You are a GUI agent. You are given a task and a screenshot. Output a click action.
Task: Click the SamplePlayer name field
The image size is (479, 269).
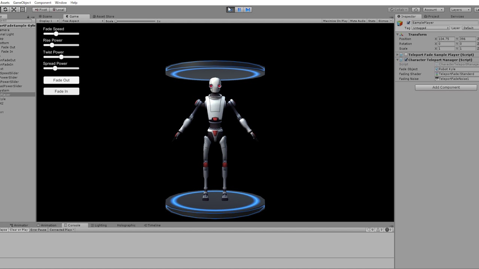pyautogui.click(x=445, y=23)
